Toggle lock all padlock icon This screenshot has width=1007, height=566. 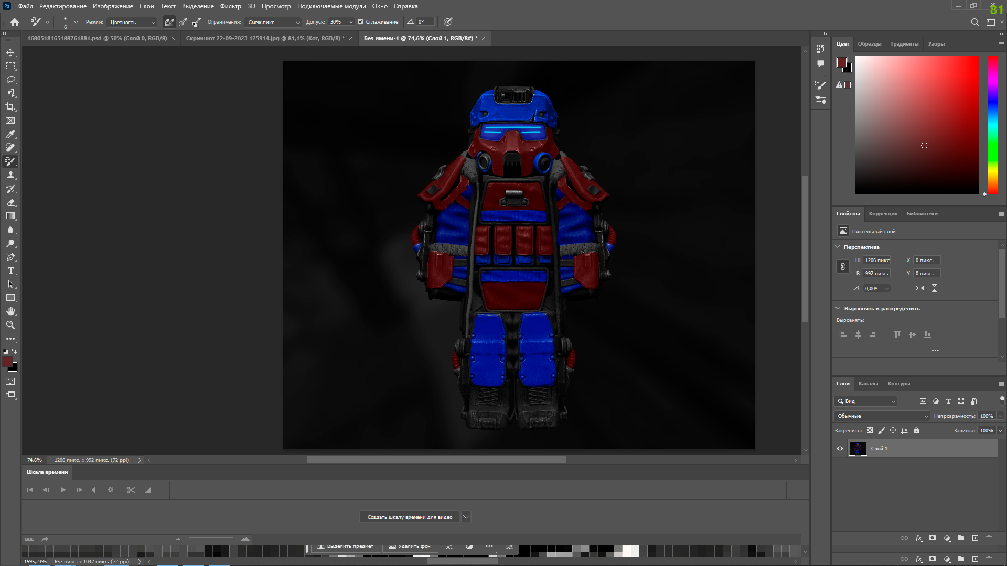coord(916,431)
